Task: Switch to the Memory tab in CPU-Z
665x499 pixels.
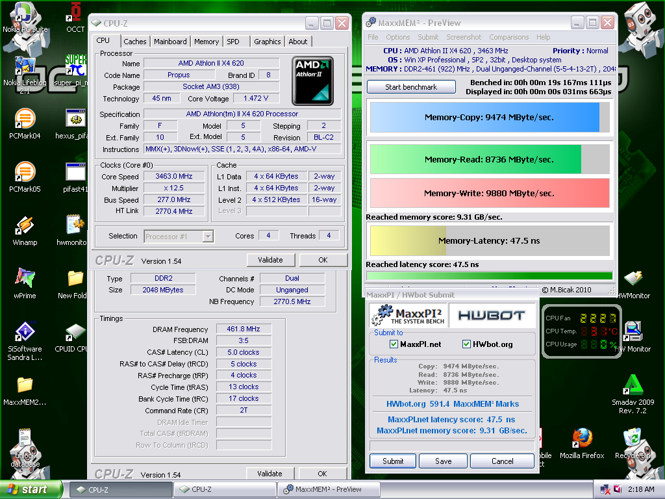Action: [207, 41]
